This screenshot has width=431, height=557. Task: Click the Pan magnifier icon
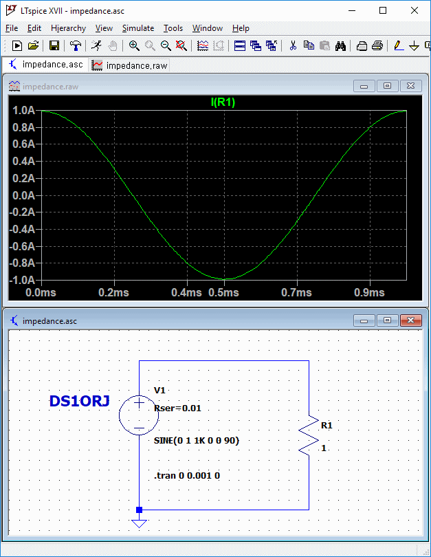[x=150, y=45]
